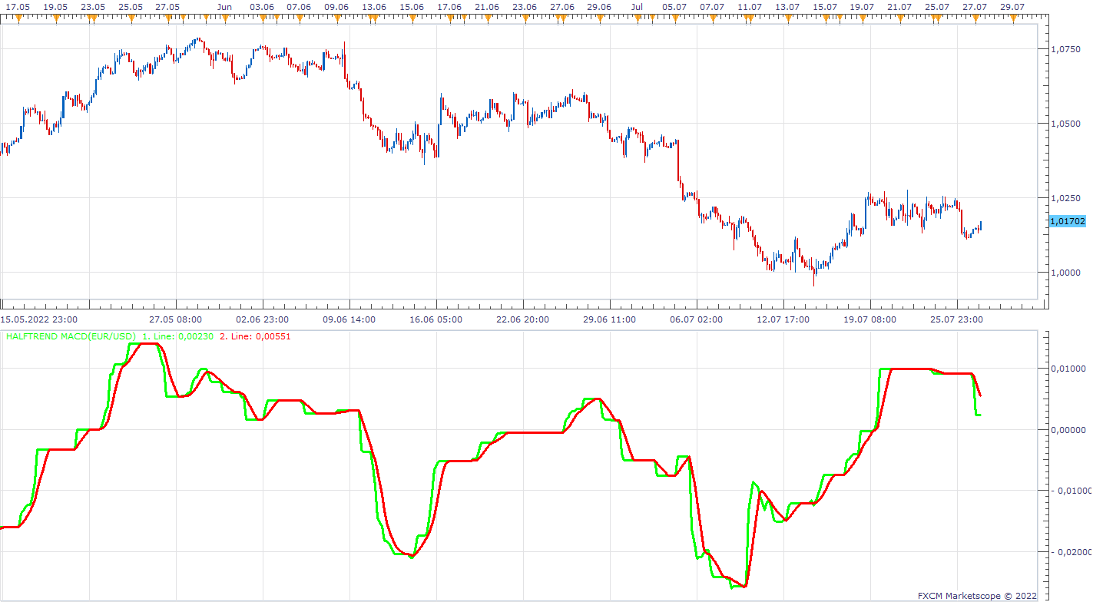1093x602 pixels.
Task: Select the HALFTREND MACD(EUR/USD) indicator label
Action: [71, 336]
